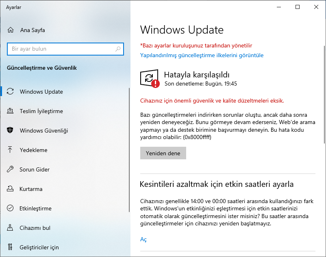326x257 pixels.
Task: Click the Ana Sayfa home icon
Action: (11, 30)
